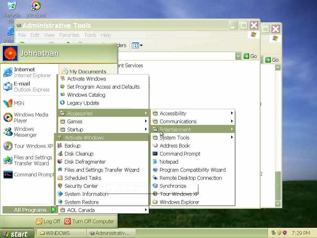317x238 pixels.
Task: Click back window scrollbar thumb
Action: 278,186
